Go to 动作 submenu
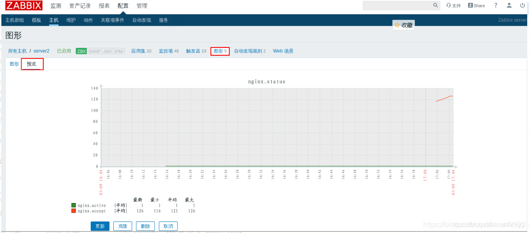Image resolution: width=530 pixels, height=233 pixels. click(x=88, y=20)
